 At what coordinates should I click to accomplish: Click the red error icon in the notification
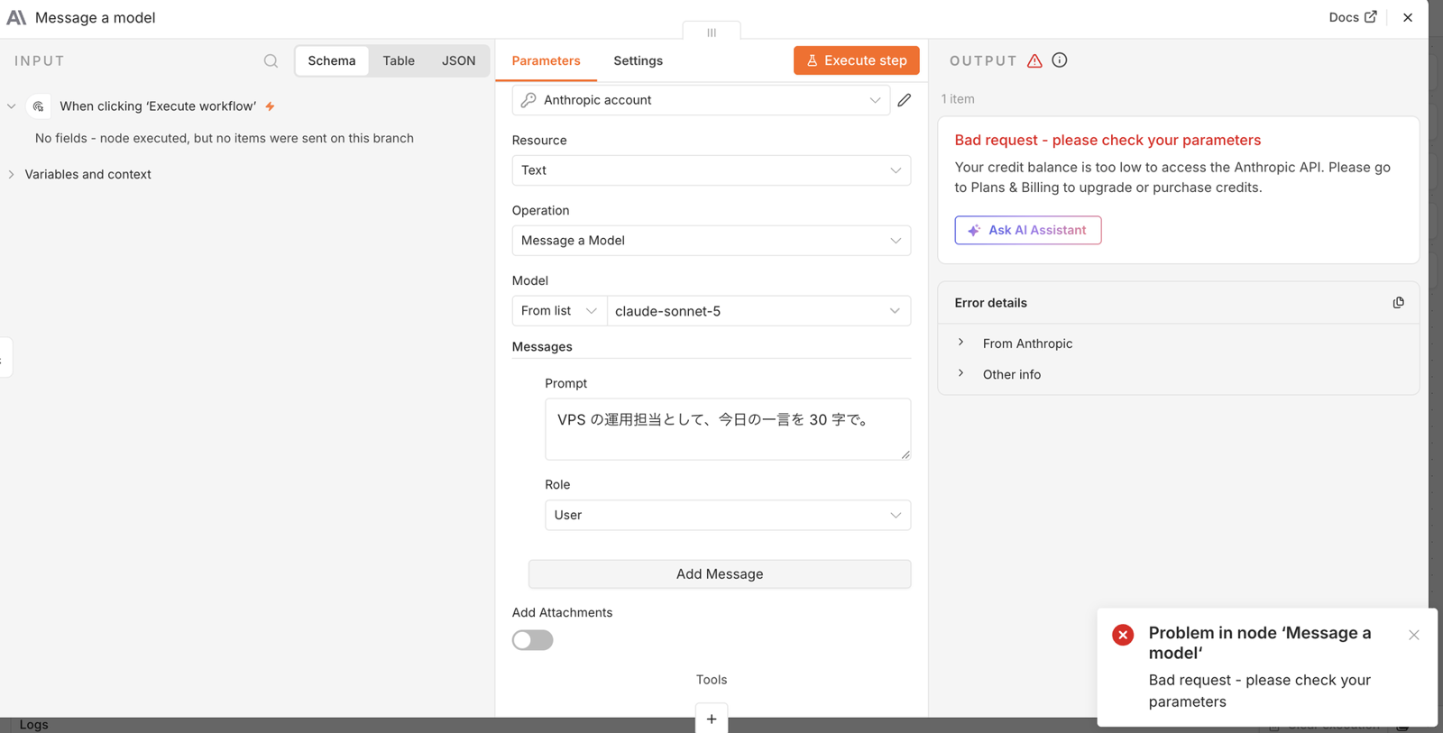(1123, 635)
